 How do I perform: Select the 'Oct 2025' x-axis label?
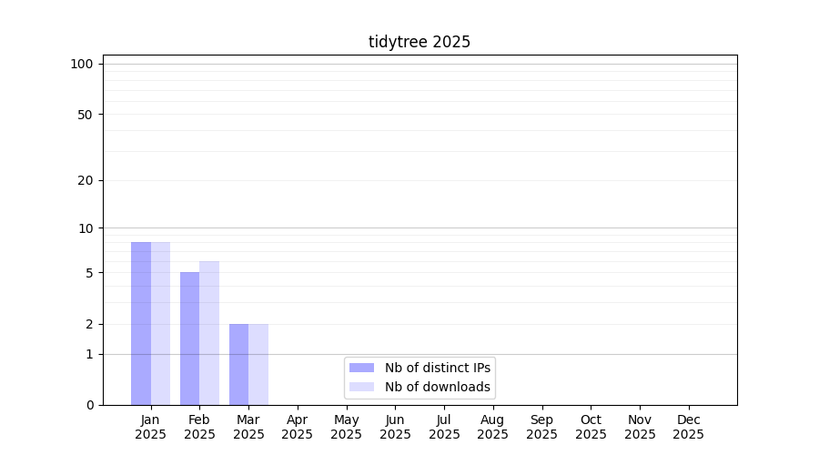pyautogui.click(x=591, y=427)
